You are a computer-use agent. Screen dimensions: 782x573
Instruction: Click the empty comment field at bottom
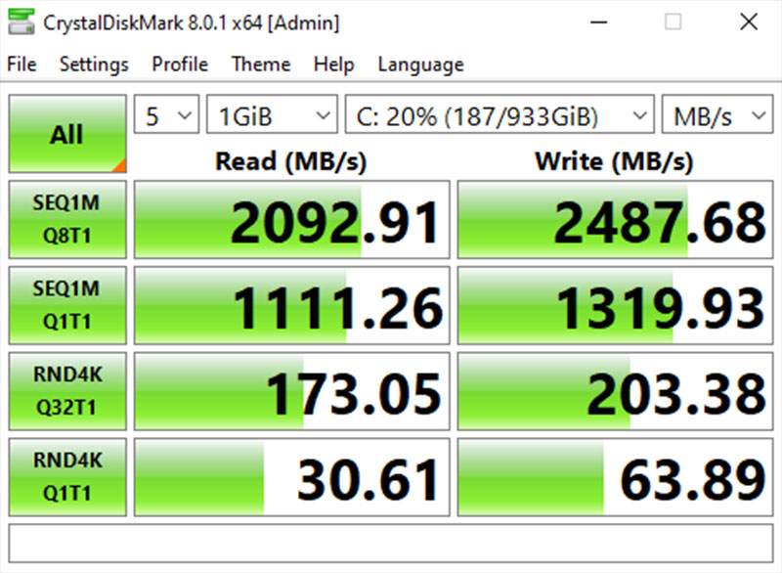pos(391,543)
